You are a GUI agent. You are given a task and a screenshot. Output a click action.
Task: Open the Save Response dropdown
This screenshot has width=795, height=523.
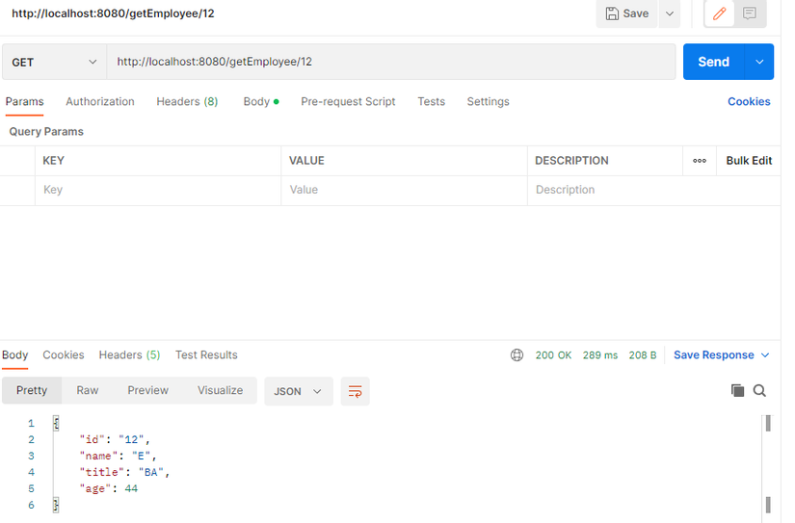click(721, 355)
